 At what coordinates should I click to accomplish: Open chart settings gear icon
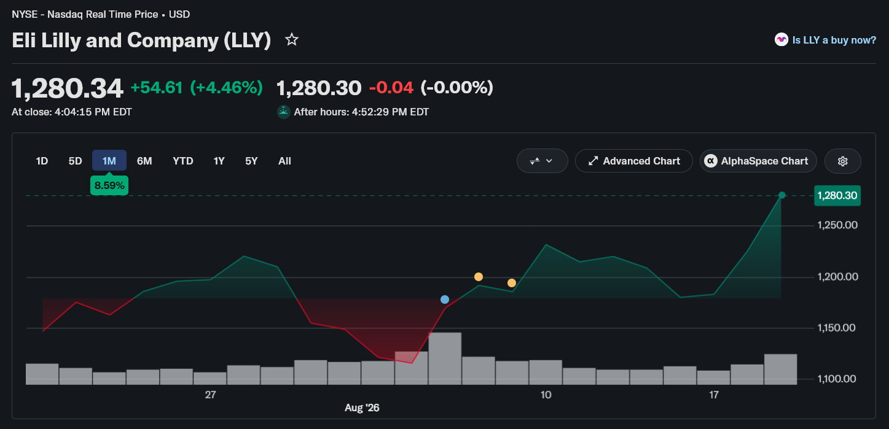click(843, 161)
